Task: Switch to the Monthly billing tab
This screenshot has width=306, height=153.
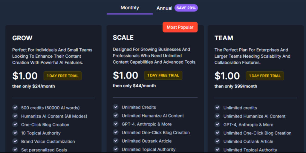Action: pyautogui.click(x=130, y=8)
